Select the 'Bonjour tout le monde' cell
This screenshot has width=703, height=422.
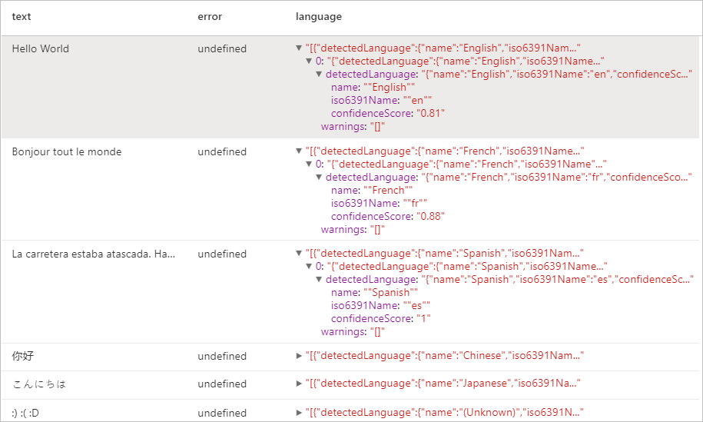[67, 151]
